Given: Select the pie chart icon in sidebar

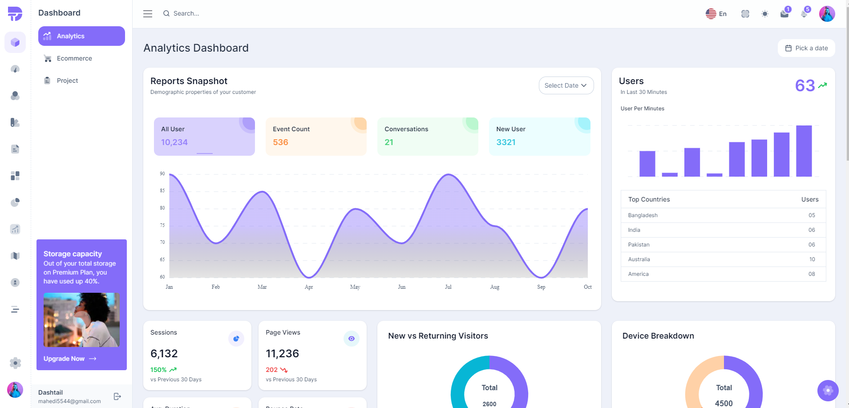Looking at the screenshot, I should click(15, 202).
